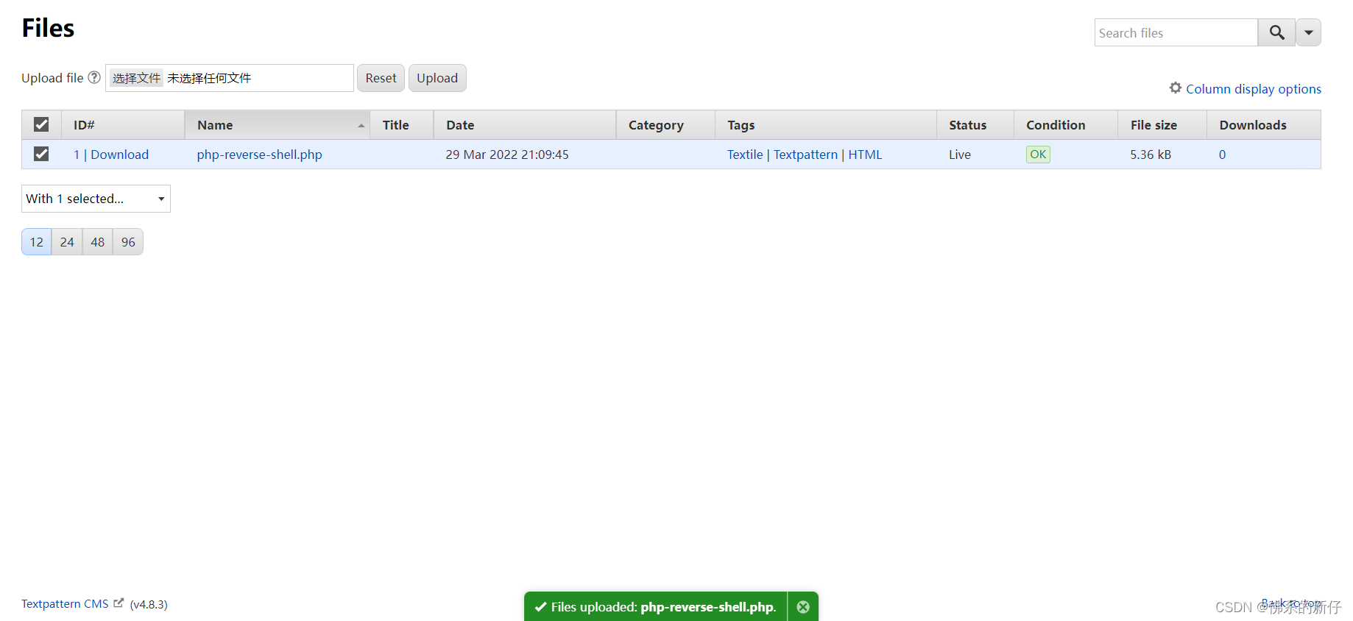Set page size to 24
Screen dimensions: 1353x621
(x=67, y=242)
